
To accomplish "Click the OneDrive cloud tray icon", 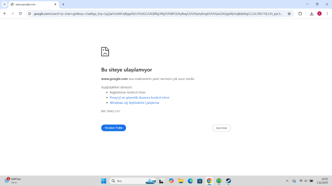I will (294, 181).
